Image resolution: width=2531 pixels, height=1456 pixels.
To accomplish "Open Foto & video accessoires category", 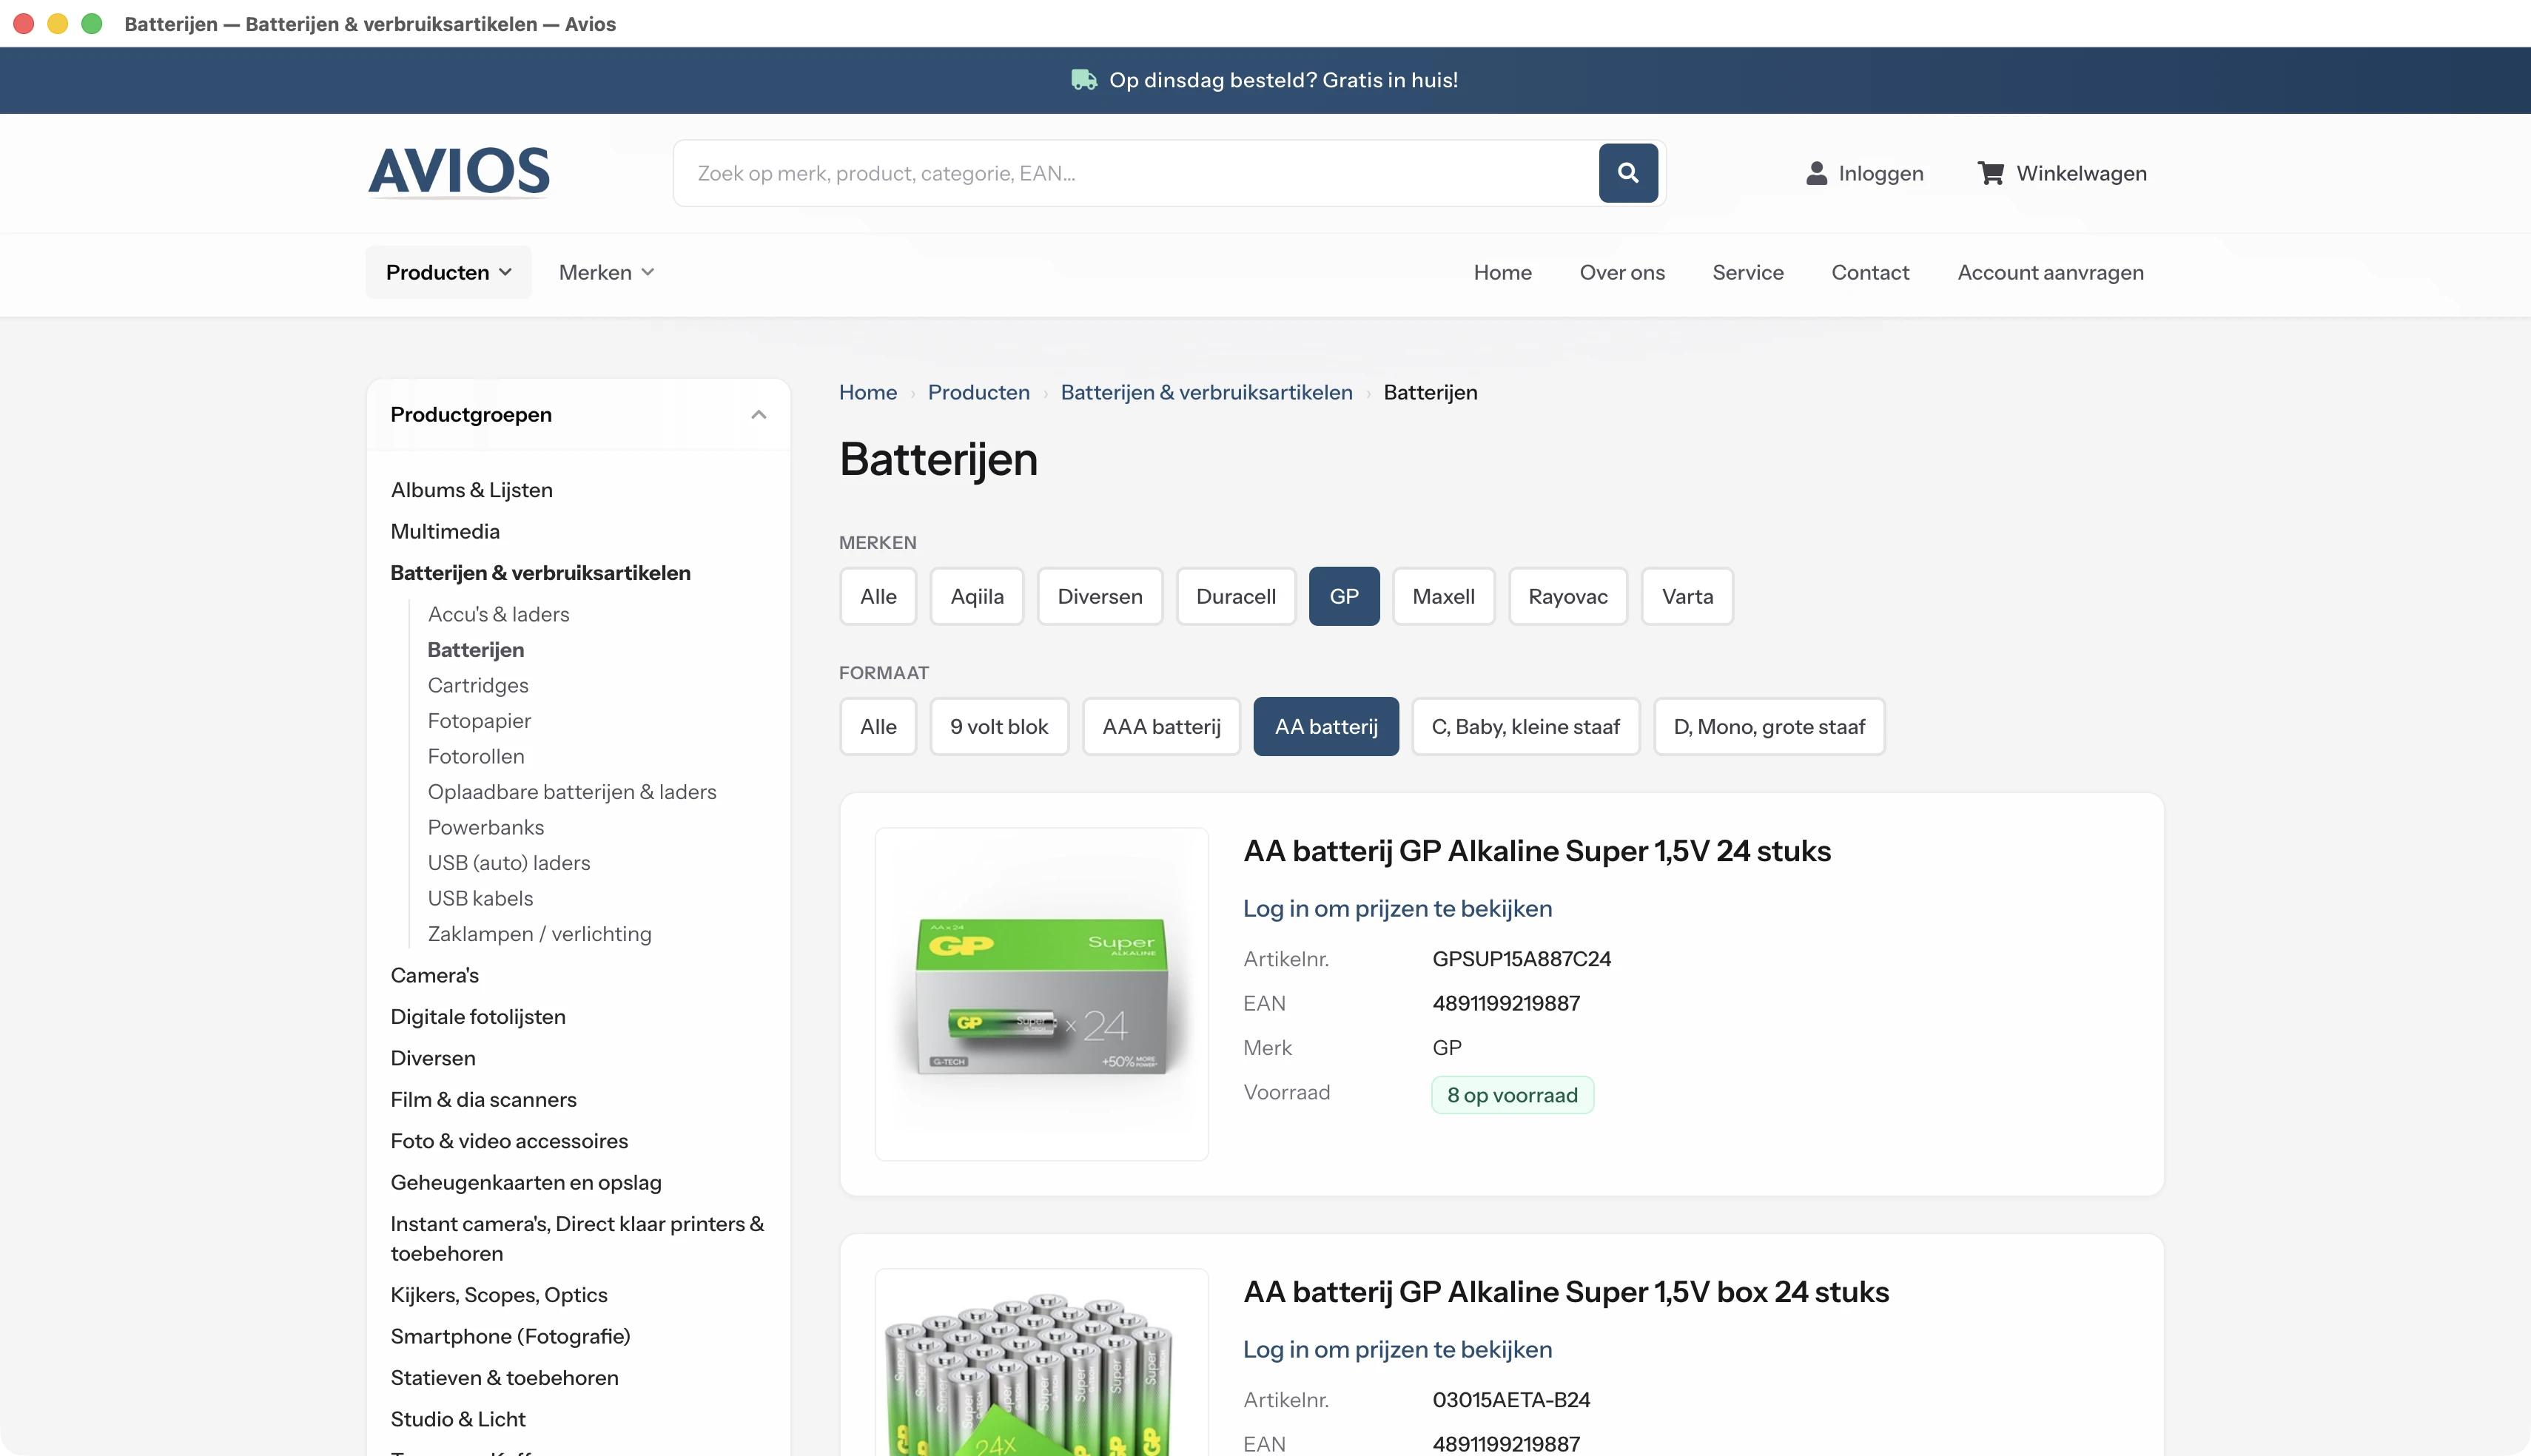I will click(510, 1141).
